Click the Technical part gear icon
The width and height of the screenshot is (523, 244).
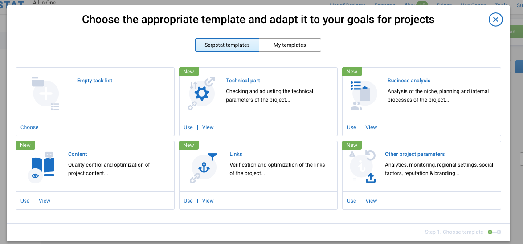202,94
